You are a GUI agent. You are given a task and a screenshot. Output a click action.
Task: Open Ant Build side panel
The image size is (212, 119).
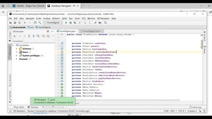point(205,36)
